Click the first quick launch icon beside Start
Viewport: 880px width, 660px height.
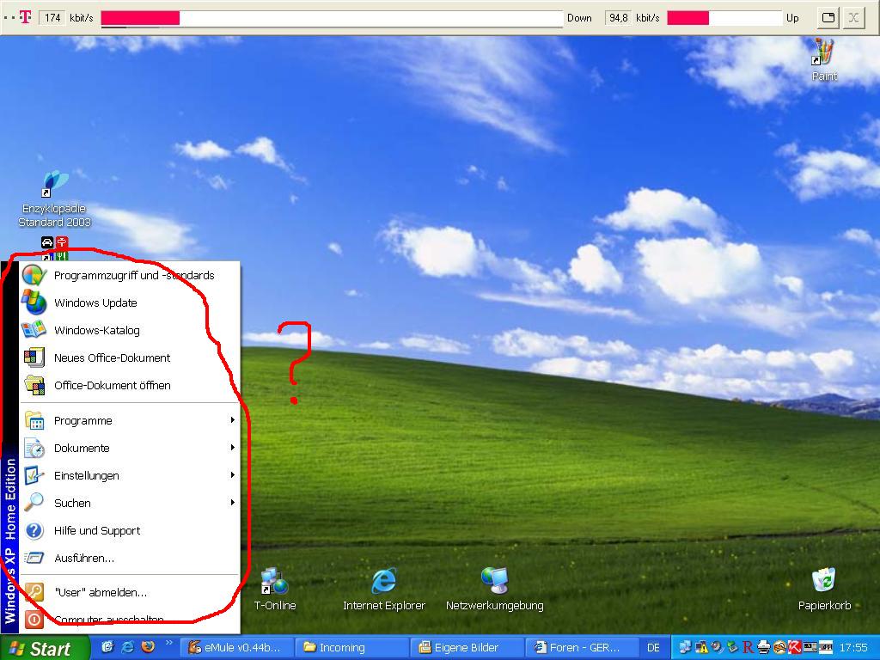tap(107, 647)
